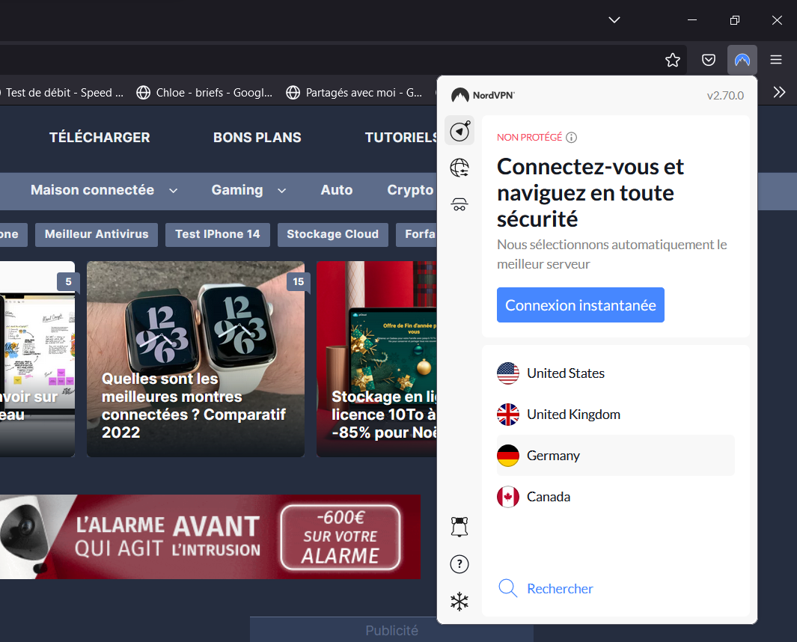Open the split tunneling globe icon

[459, 168]
